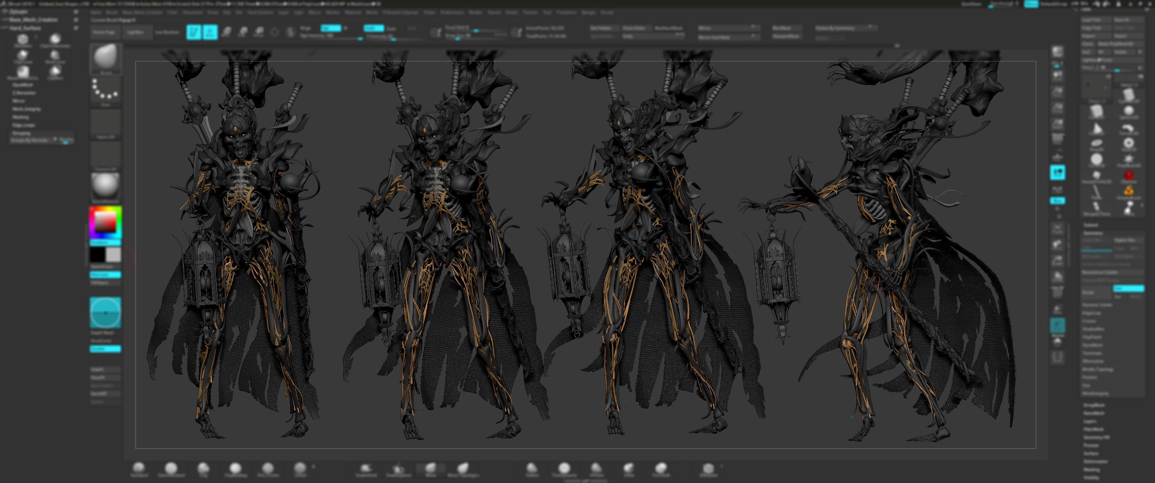Open the Document menu
Image resolution: width=1155 pixels, height=483 pixels.
pos(193,12)
